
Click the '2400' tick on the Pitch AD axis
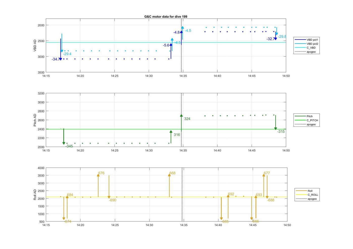click(41, 129)
